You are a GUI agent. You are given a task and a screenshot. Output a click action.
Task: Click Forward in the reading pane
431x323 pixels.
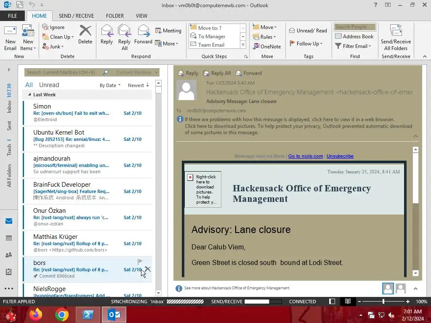point(248,73)
